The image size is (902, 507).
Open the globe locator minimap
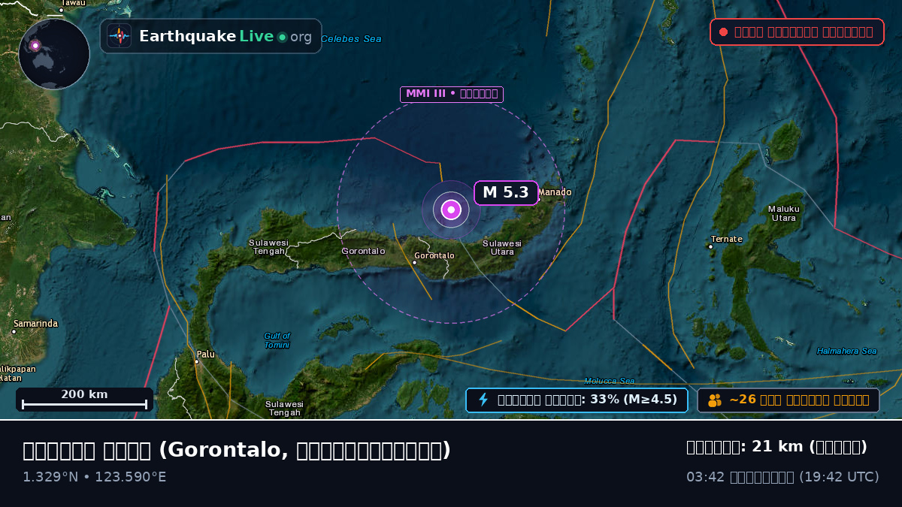(x=54, y=53)
